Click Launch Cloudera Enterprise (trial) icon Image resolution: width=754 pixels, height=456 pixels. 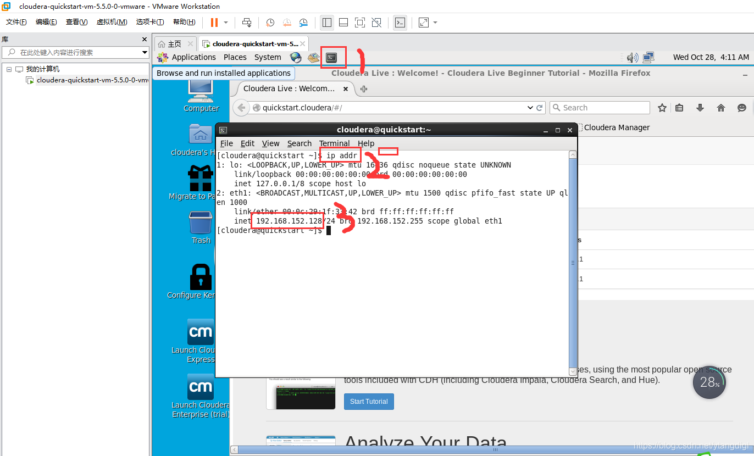pos(201,387)
